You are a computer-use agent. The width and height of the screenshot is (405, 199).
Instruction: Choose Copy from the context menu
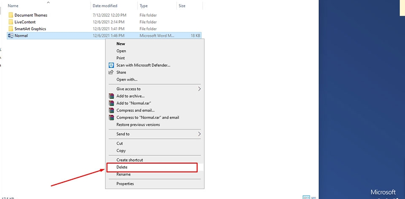point(121,151)
